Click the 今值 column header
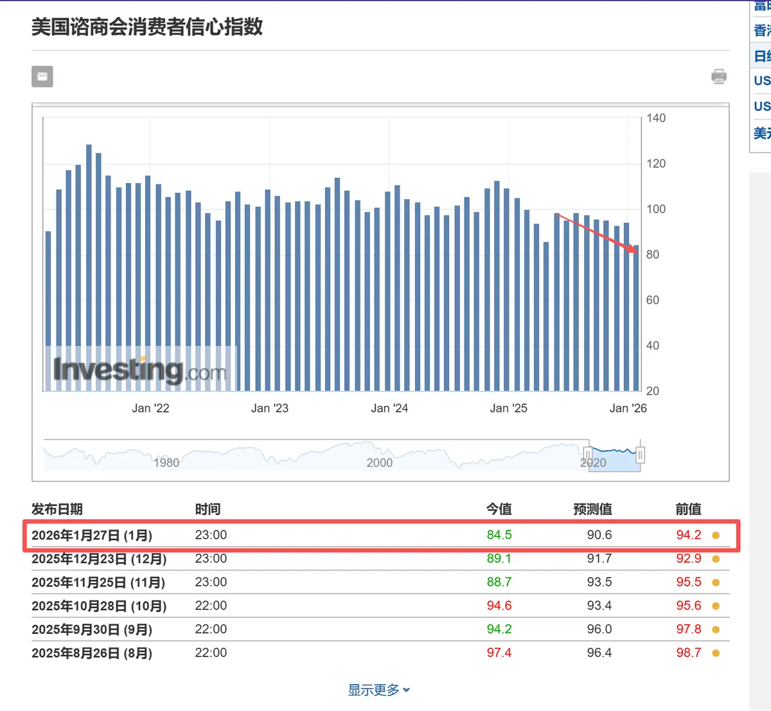Image resolution: width=771 pixels, height=711 pixels. [x=499, y=509]
